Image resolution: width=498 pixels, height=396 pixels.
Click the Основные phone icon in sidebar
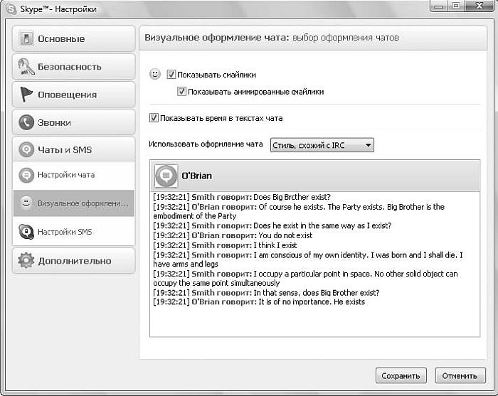[26, 38]
